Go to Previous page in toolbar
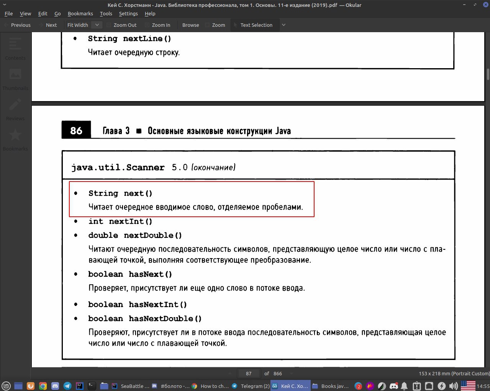The image size is (490, 391). [x=17, y=25]
